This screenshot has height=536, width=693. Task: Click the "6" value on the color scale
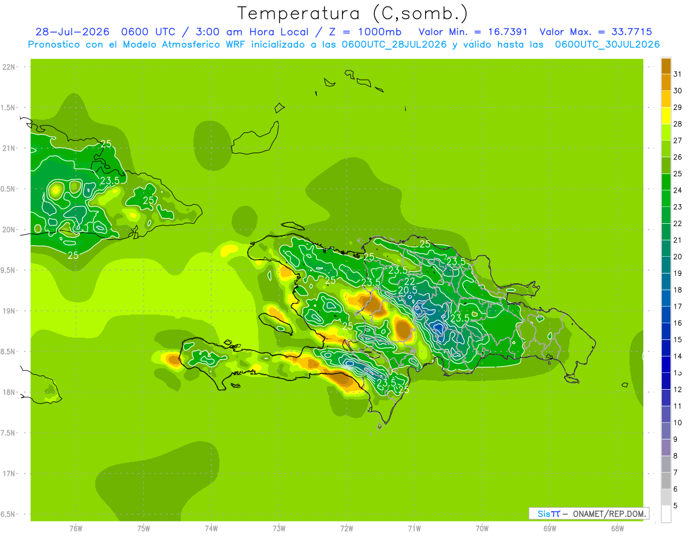(x=676, y=489)
